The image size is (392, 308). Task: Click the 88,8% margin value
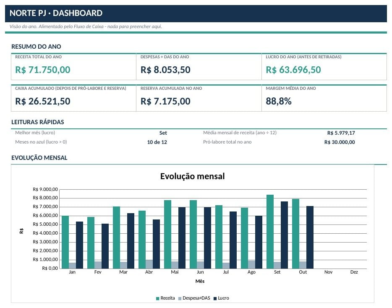coord(279,101)
